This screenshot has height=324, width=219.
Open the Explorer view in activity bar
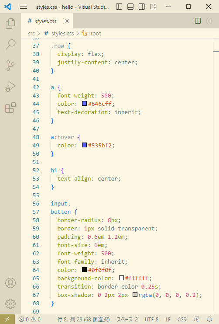10,23
